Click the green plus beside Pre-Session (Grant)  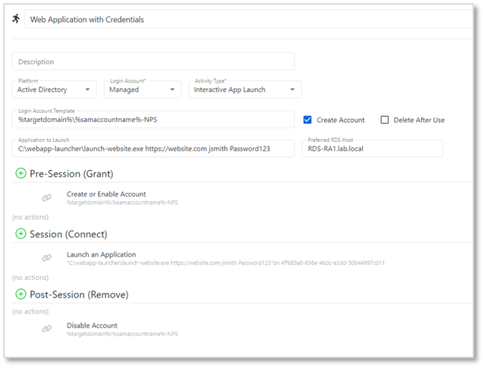(20, 174)
